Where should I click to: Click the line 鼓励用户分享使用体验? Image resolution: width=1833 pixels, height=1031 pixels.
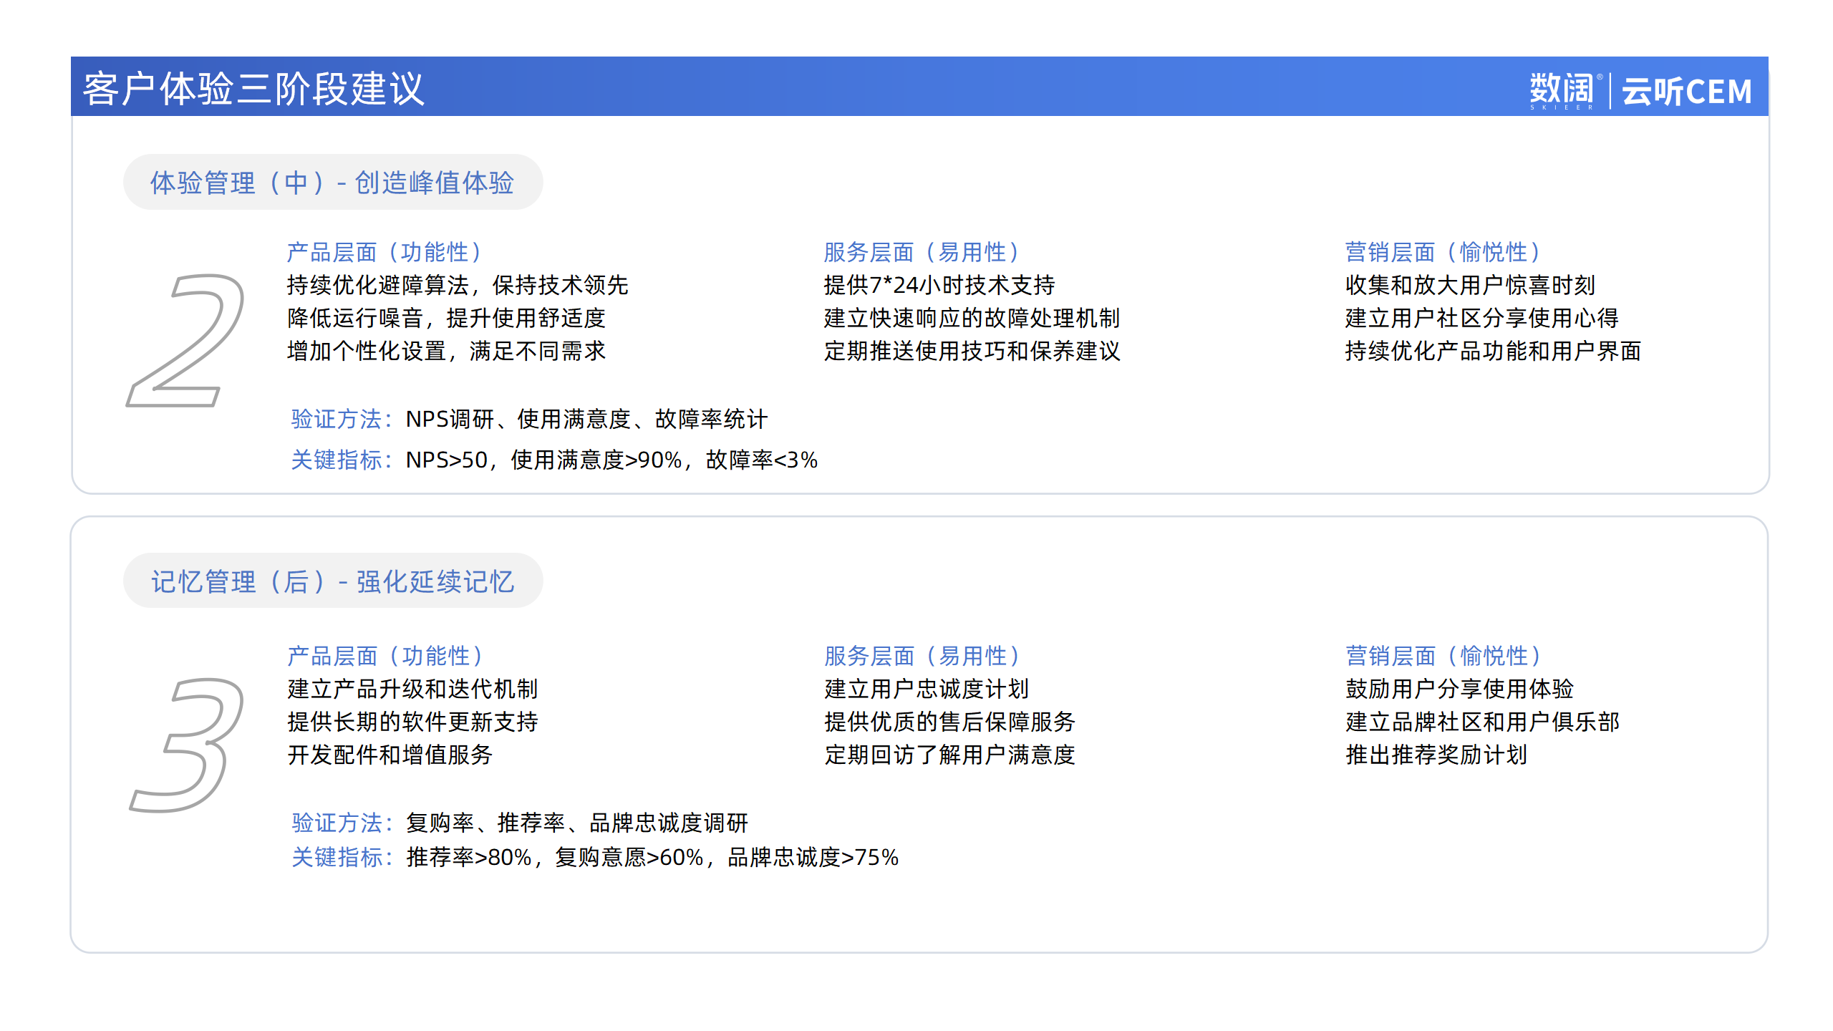[1459, 689]
